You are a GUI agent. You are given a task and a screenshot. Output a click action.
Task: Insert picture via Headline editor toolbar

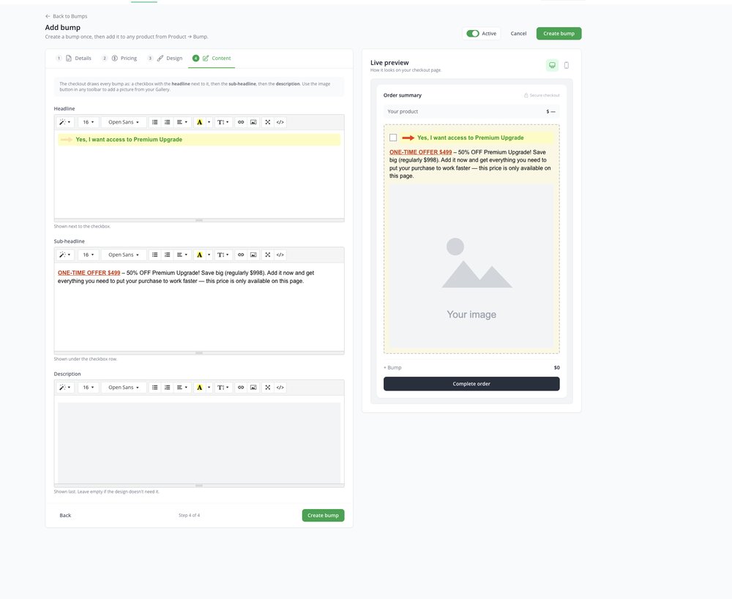(x=253, y=122)
